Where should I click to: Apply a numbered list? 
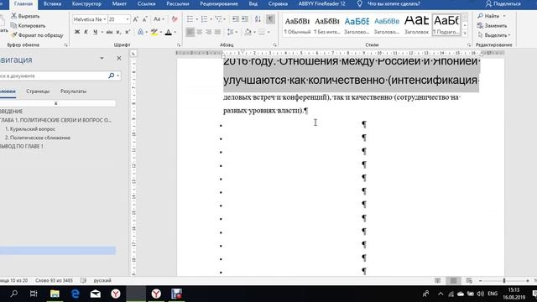(204, 19)
